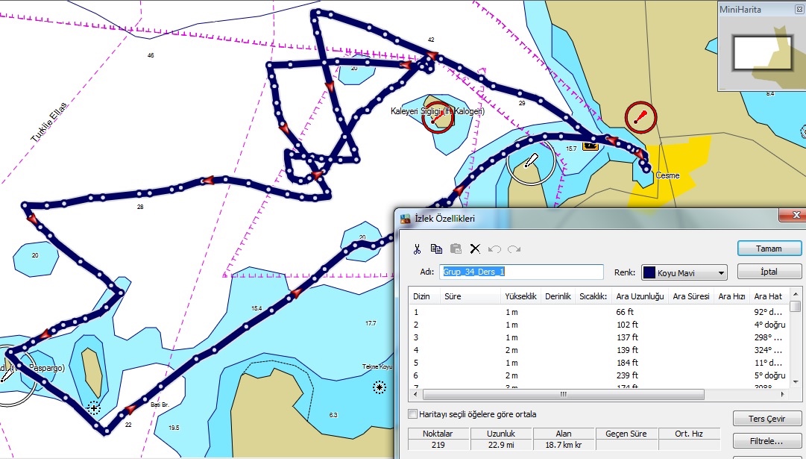
Task: Cancel with the İptal button
Action: 769,272
